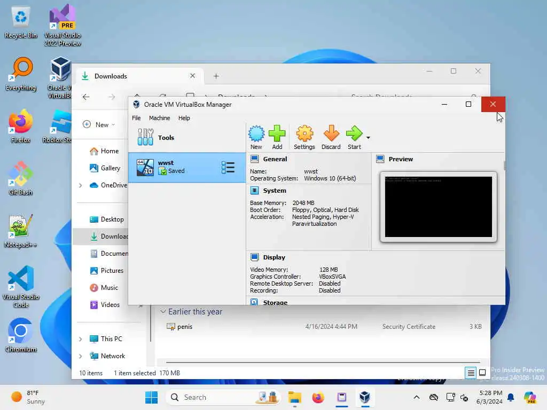
Task: Collapse the Earlier this year group
Action: pos(163,311)
